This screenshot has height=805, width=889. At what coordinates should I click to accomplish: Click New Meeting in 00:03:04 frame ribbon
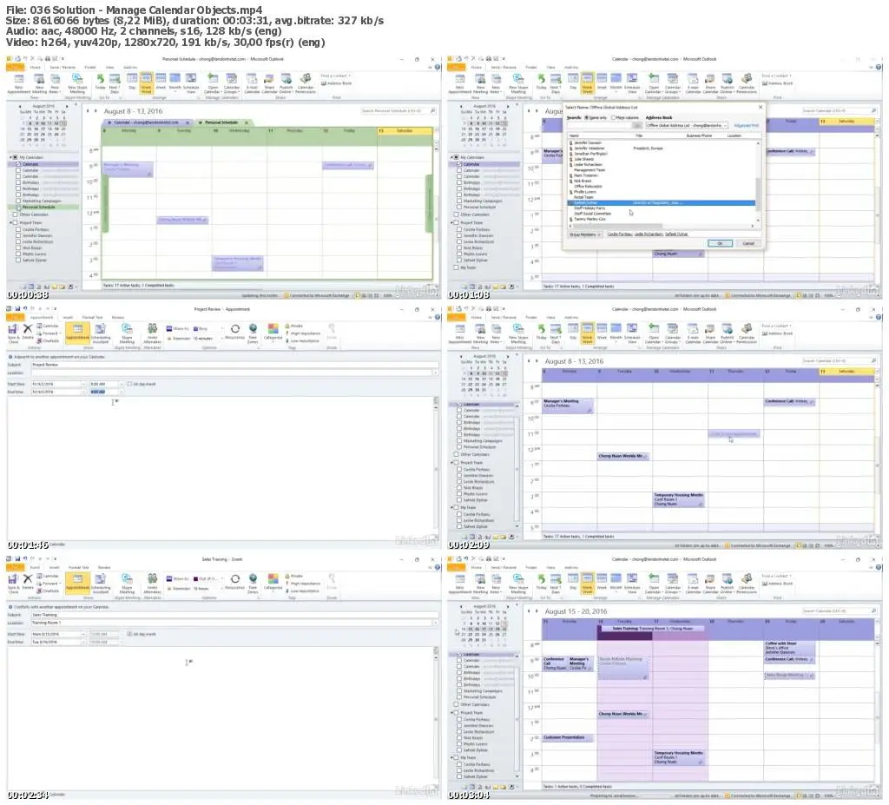click(480, 583)
